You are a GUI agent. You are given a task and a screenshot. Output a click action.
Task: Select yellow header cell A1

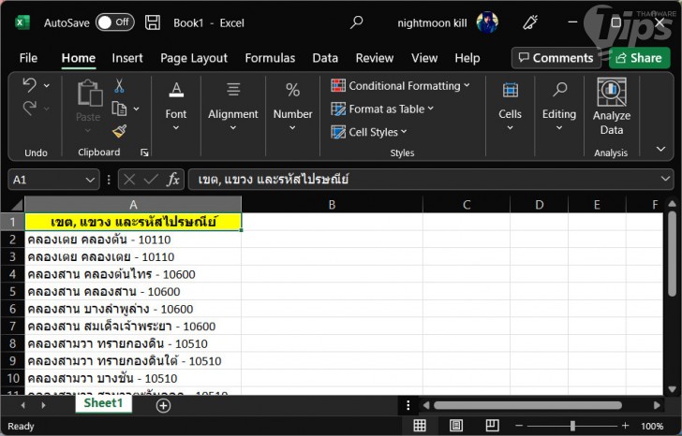tap(133, 222)
